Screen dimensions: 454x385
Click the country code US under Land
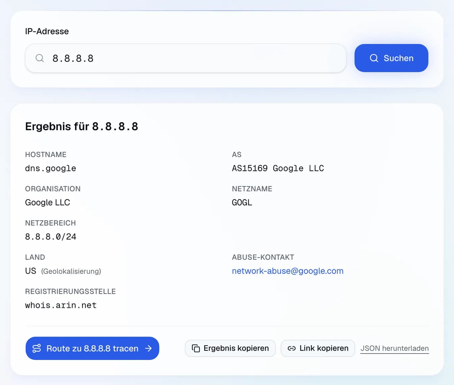click(31, 271)
